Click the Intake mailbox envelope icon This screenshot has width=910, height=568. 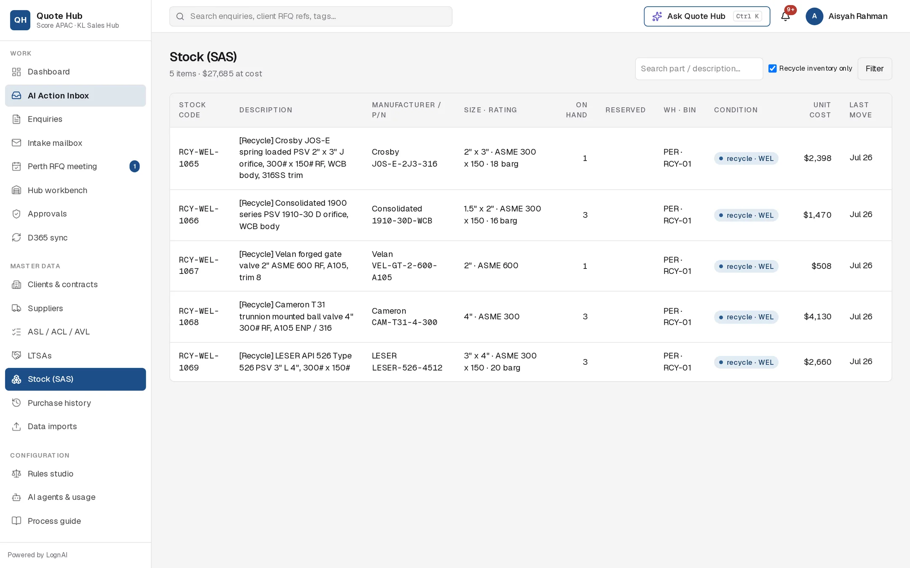point(16,143)
